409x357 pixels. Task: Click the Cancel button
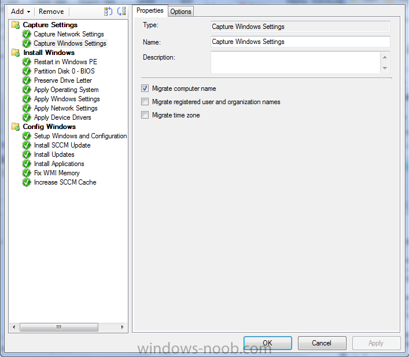pyautogui.click(x=322, y=343)
